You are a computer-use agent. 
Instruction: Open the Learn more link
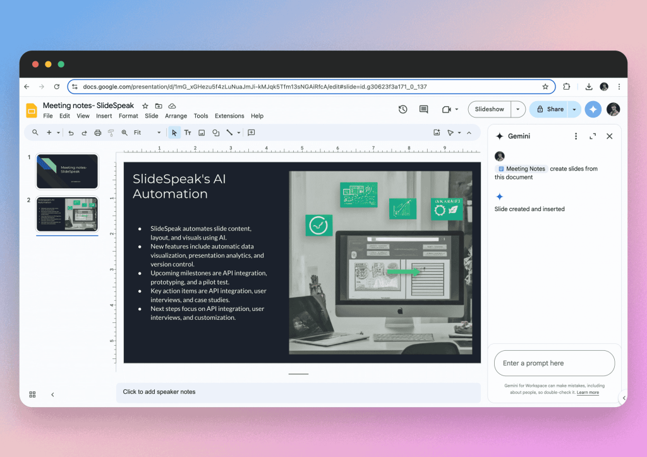pyautogui.click(x=588, y=393)
